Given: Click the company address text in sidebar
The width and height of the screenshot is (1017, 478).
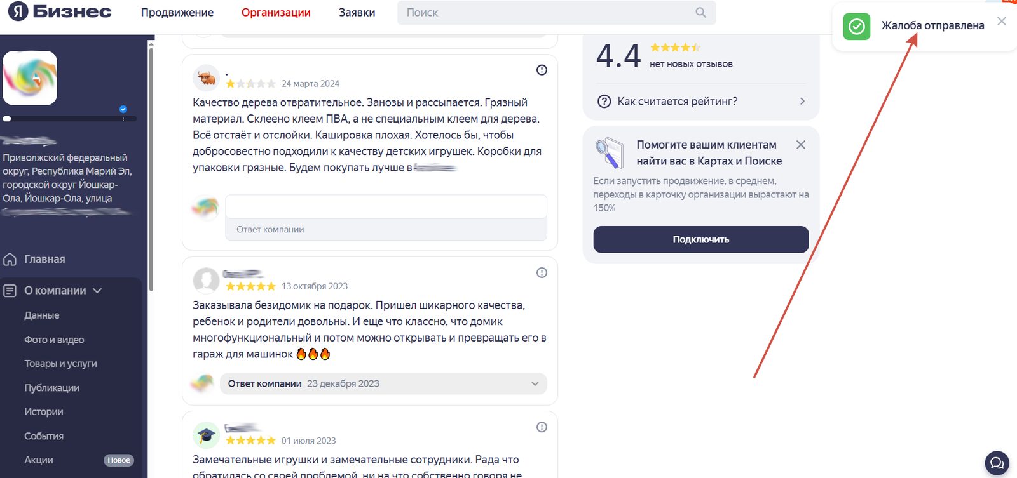Looking at the screenshot, I should pyautogui.click(x=66, y=178).
